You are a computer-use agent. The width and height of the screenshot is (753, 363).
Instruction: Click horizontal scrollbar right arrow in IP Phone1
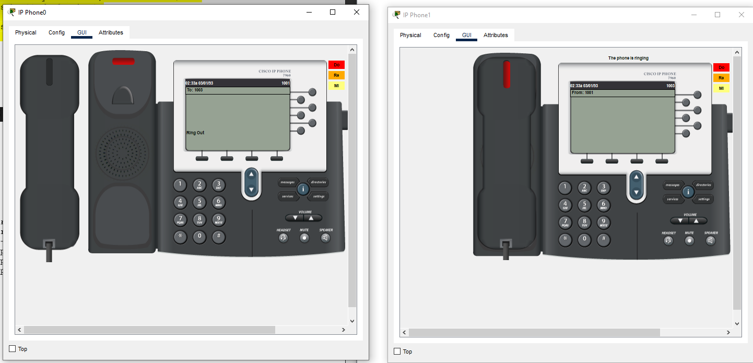pyautogui.click(x=728, y=332)
